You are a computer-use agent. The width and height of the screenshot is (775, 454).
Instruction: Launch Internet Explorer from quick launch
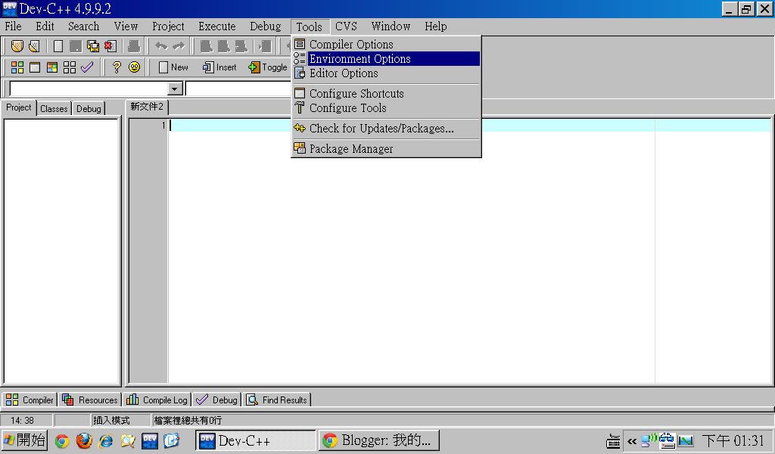106,440
